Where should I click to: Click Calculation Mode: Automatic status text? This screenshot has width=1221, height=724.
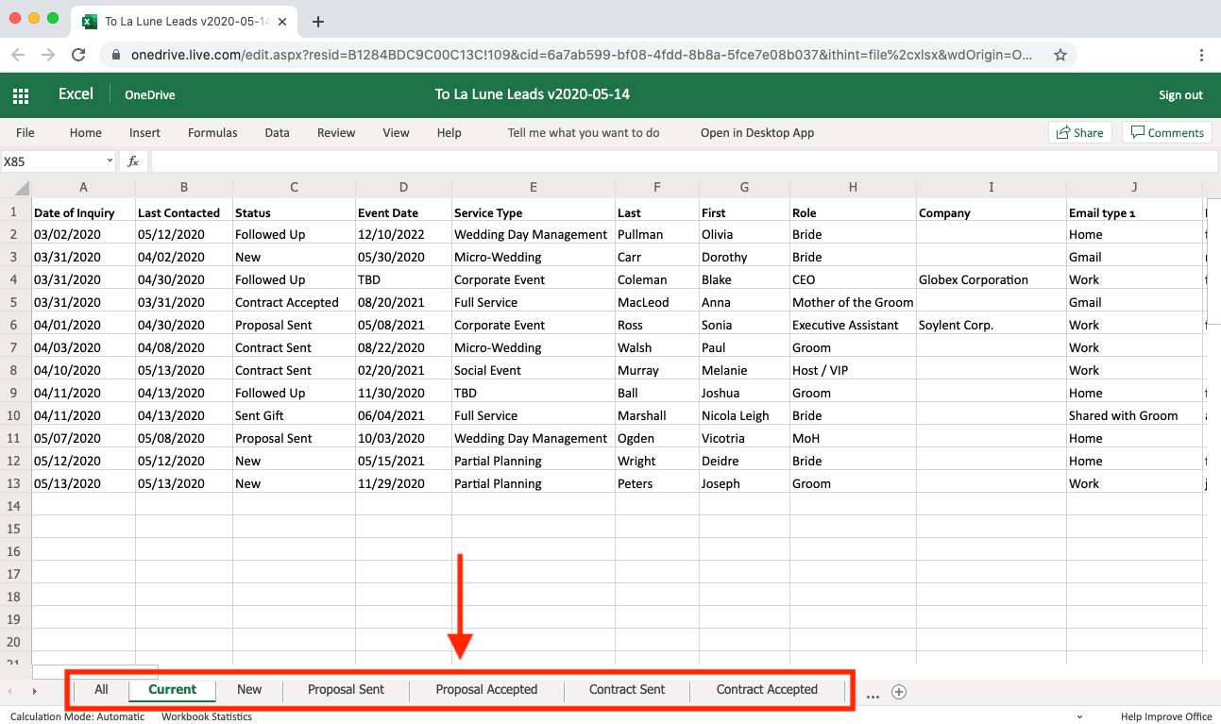pos(77,716)
